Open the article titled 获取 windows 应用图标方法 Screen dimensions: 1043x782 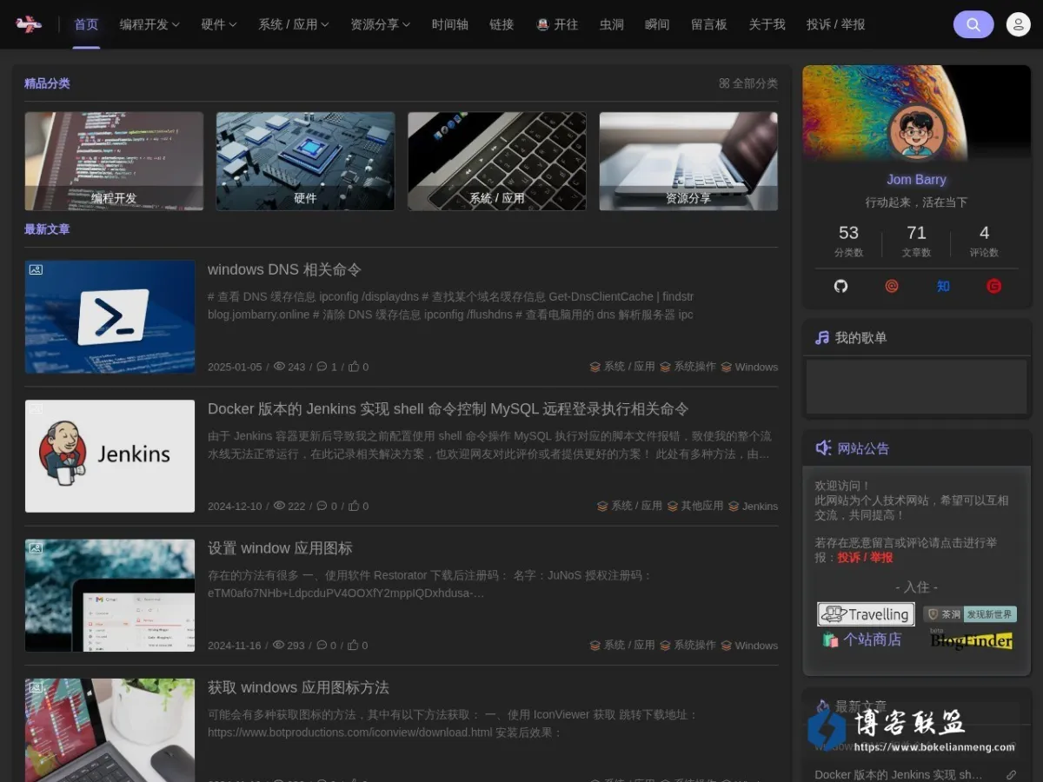tap(298, 687)
